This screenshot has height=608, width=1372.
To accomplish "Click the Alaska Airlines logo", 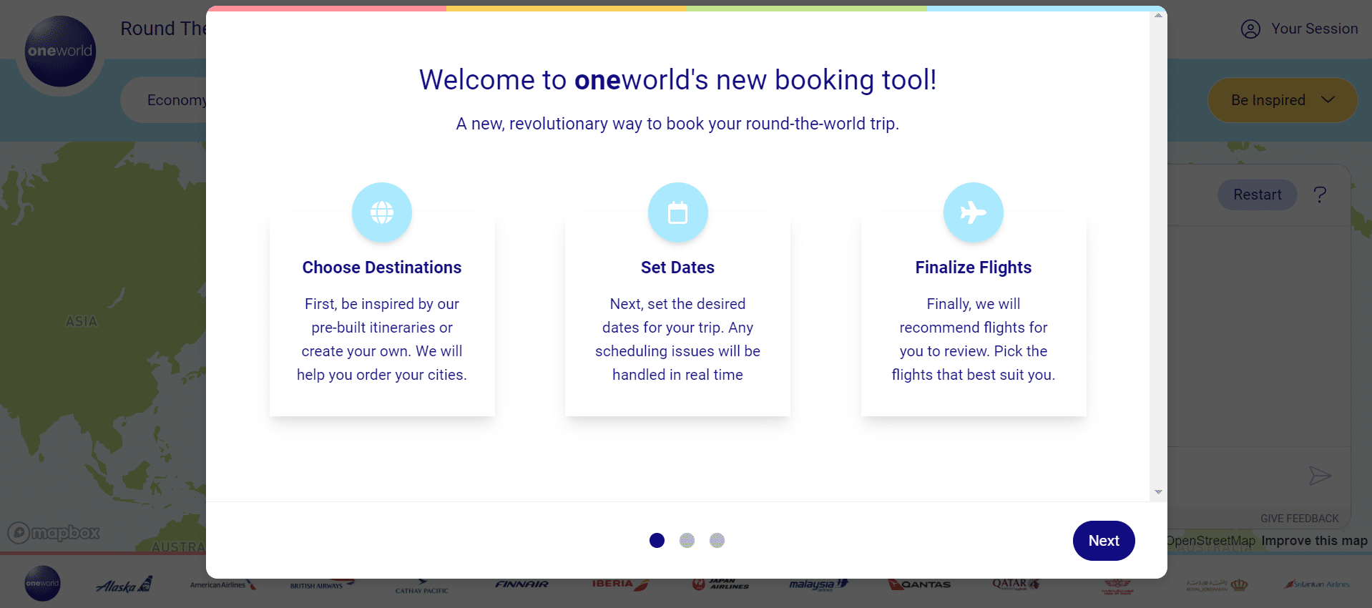I will [124, 585].
